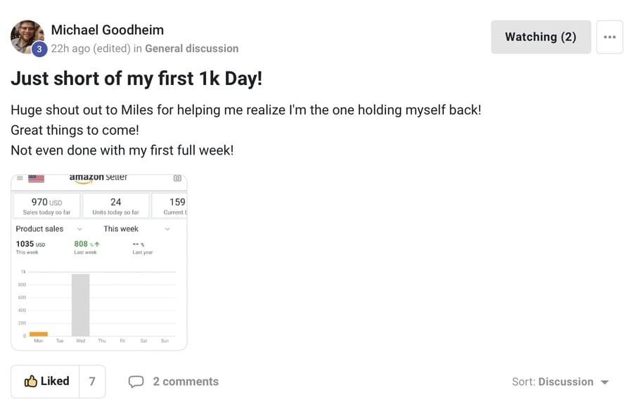Click the camera icon in Amazon Seller header

pos(177,178)
